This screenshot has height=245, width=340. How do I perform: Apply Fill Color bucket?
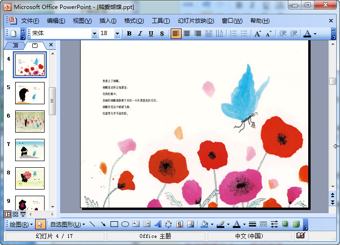204,224
